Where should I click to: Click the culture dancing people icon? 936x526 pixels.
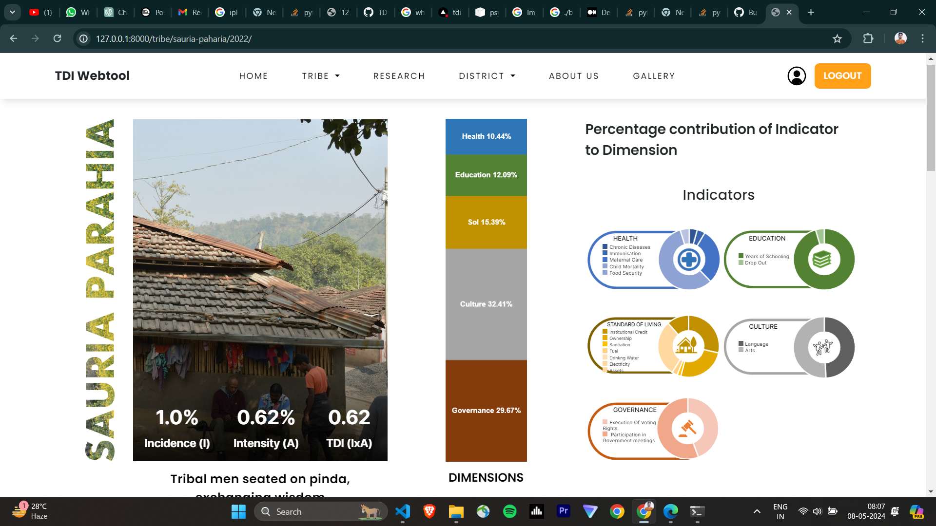click(x=823, y=347)
